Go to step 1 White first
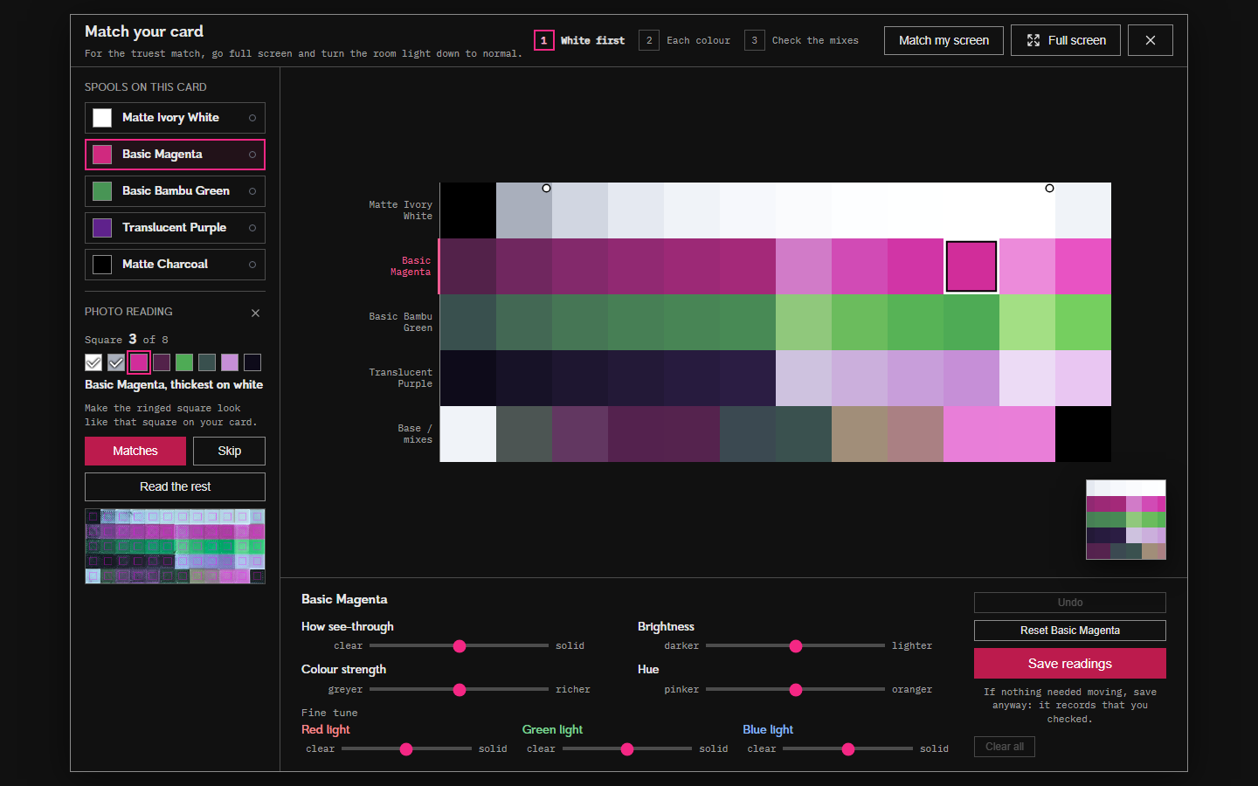 pyautogui.click(x=580, y=40)
